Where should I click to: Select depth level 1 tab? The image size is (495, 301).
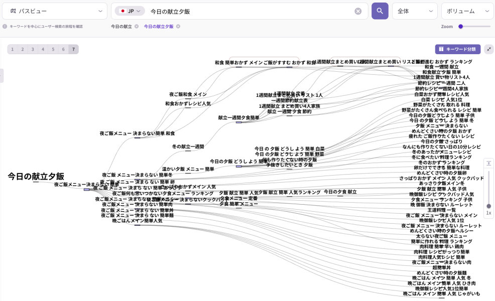[x=13, y=49]
